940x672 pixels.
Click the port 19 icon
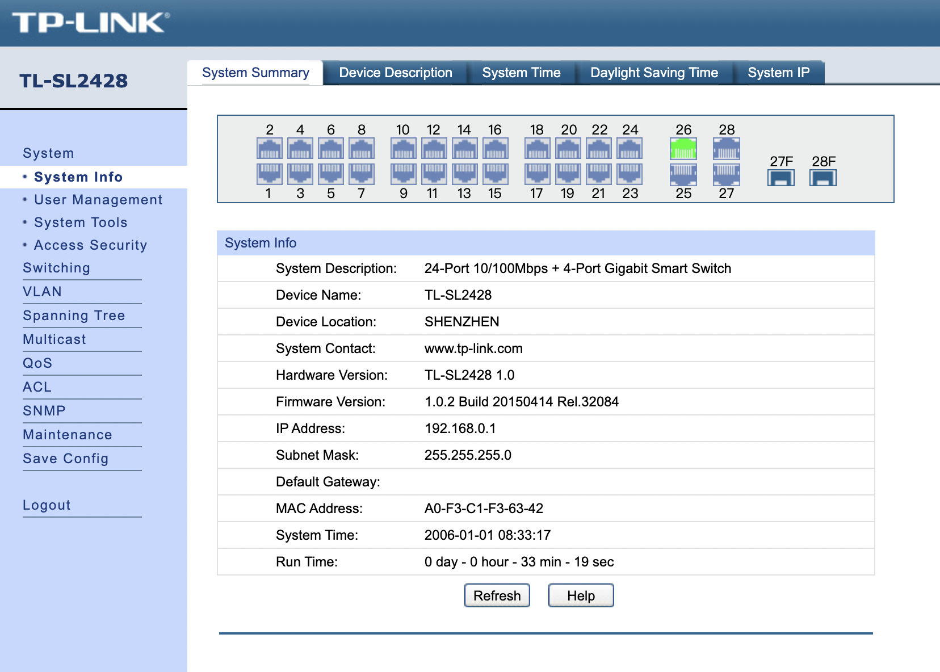click(x=568, y=174)
